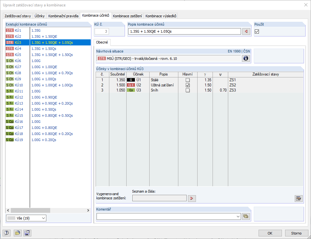
Task: Click the S Ch badge of KÚ6
Action: point(10,61)
